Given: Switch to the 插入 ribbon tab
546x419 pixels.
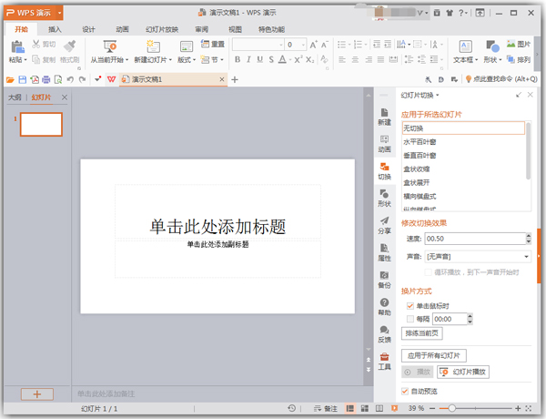Looking at the screenshot, I should point(55,29).
